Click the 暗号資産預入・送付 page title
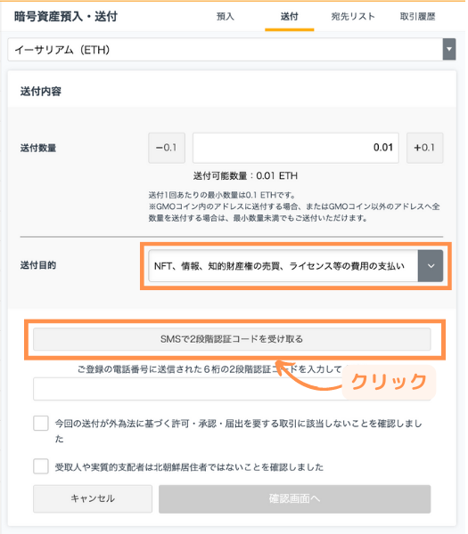 coord(66,16)
